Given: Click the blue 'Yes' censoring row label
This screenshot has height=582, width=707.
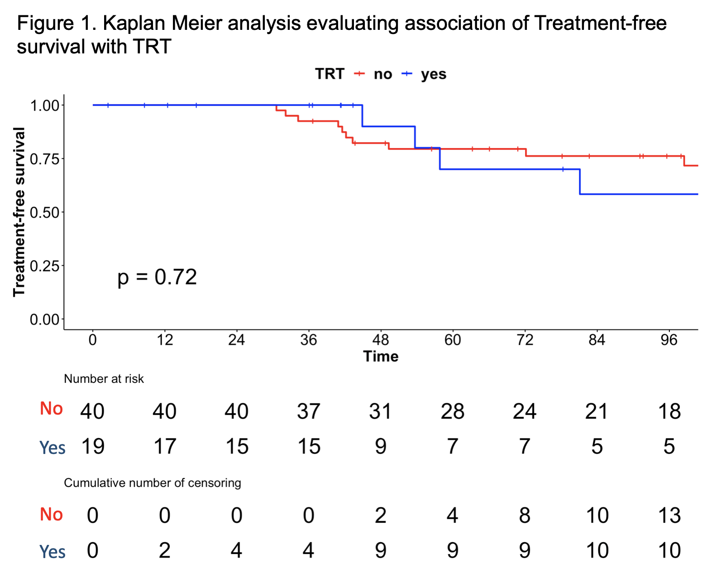Looking at the screenshot, I should [53, 552].
